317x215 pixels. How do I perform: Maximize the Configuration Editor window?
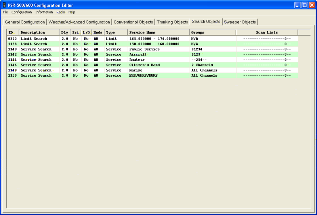tap(305, 5)
